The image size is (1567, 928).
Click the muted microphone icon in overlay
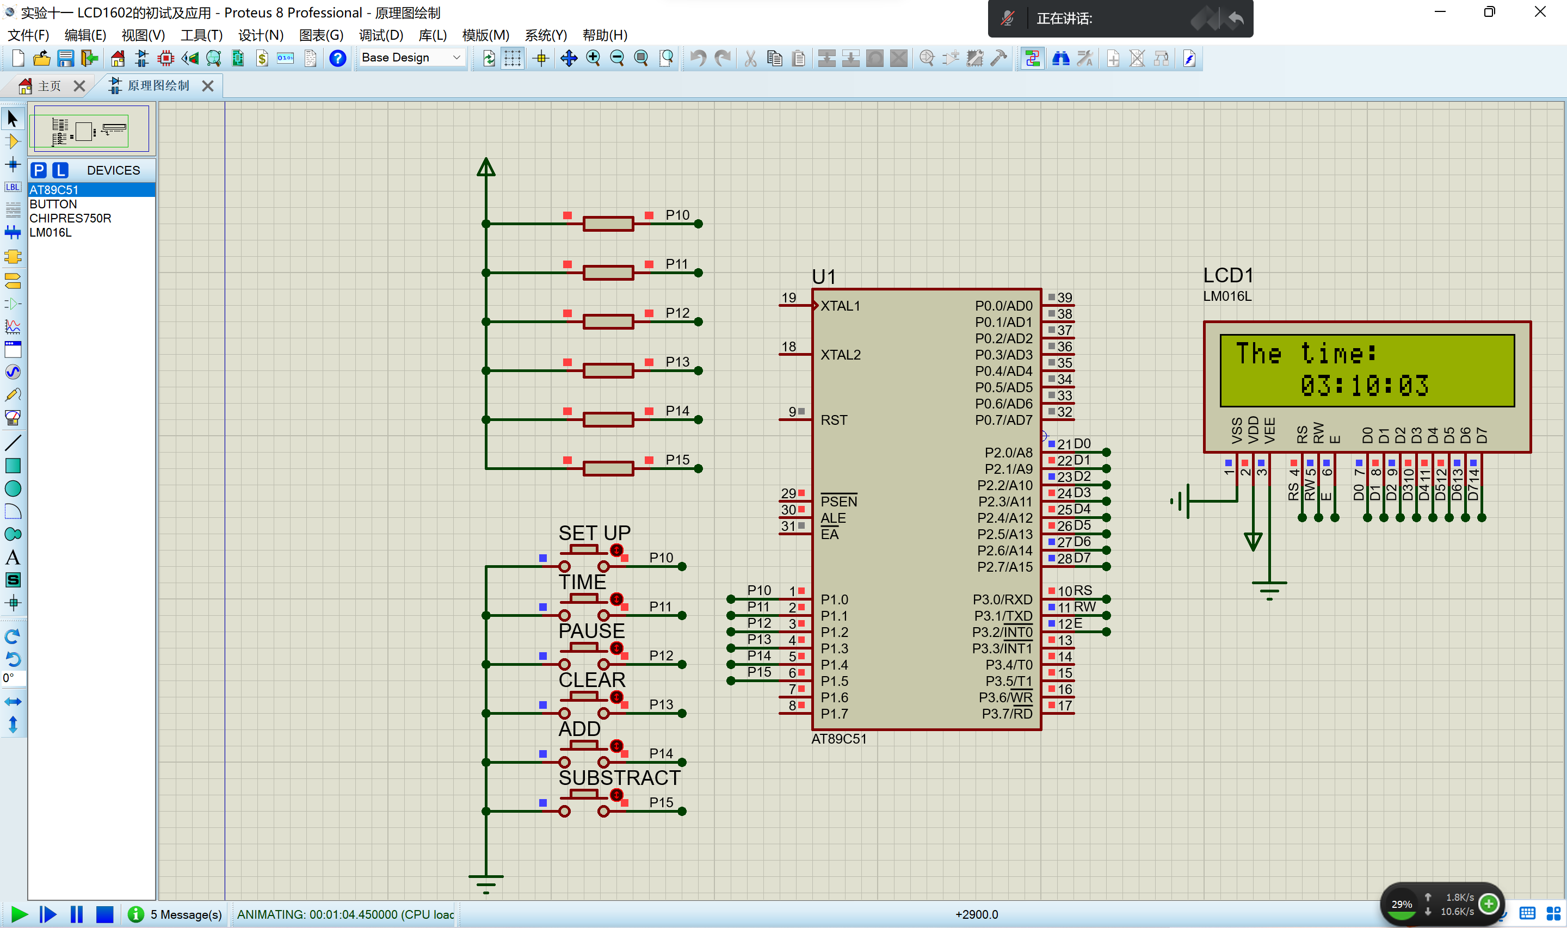click(1007, 18)
